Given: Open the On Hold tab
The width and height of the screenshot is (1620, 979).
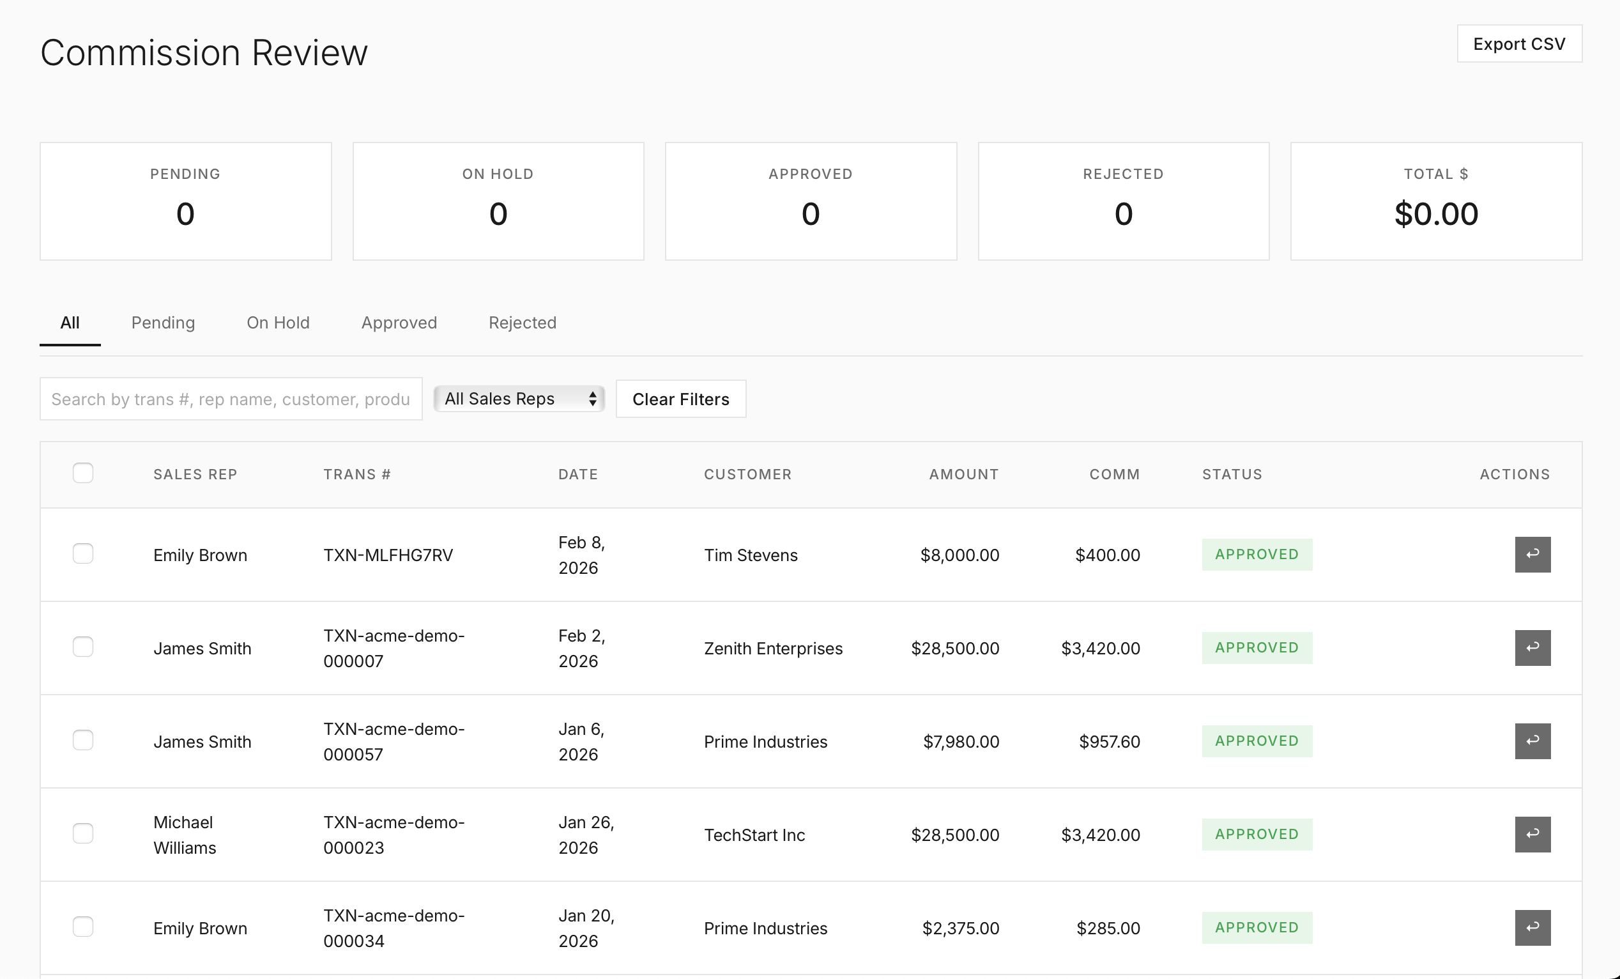Looking at the screenshot, I should 277,323.
